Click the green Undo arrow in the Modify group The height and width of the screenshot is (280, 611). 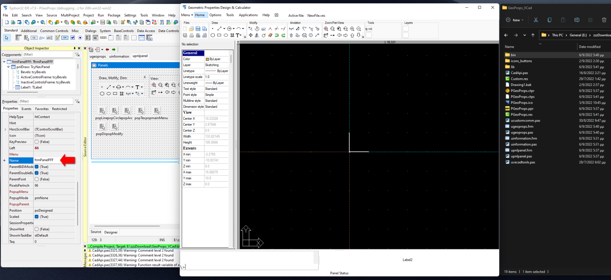277,35
